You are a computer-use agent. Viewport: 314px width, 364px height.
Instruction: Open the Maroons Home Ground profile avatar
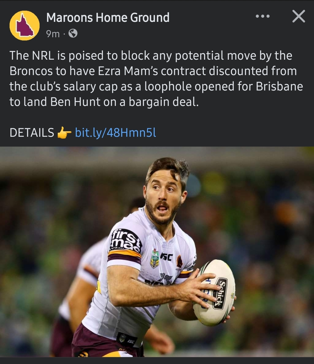[25, 26]
